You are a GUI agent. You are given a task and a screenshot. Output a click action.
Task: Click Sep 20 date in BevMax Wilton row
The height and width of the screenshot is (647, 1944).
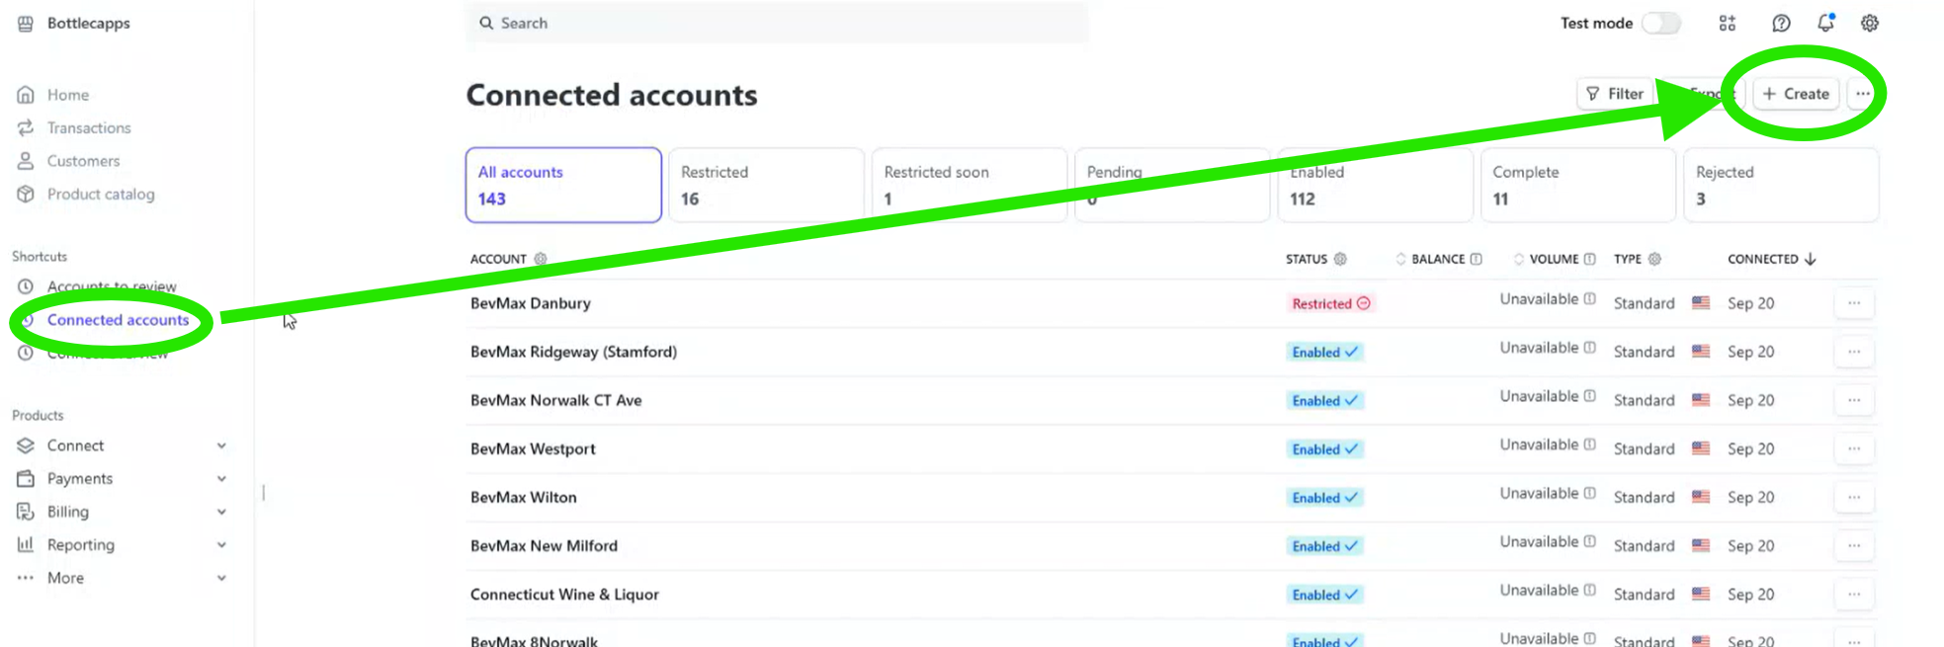(1750, 497)
